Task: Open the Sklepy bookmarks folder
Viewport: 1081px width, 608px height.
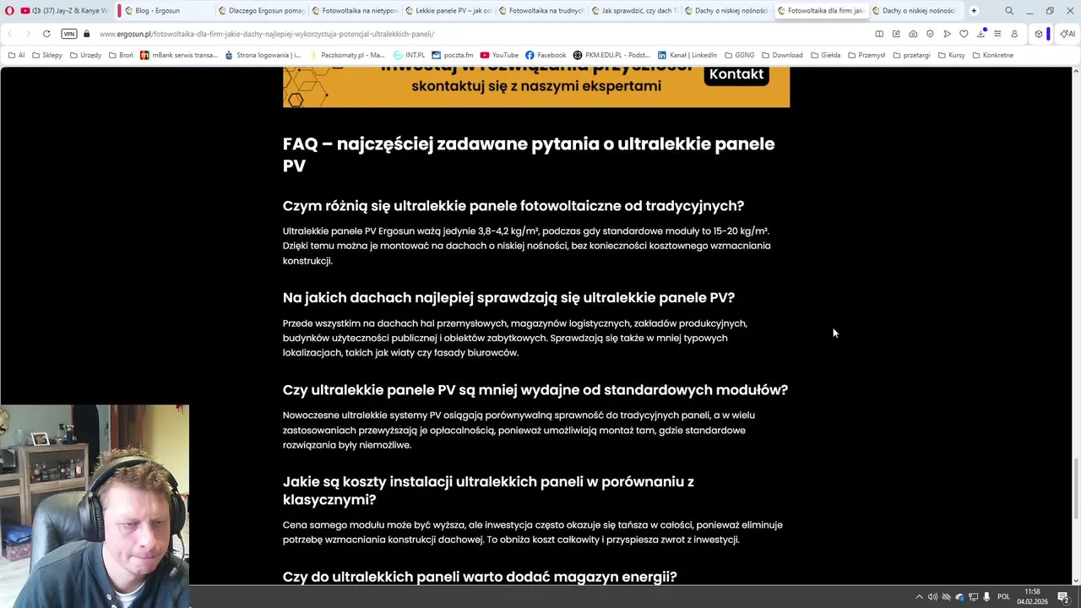Action: (46, 55)
